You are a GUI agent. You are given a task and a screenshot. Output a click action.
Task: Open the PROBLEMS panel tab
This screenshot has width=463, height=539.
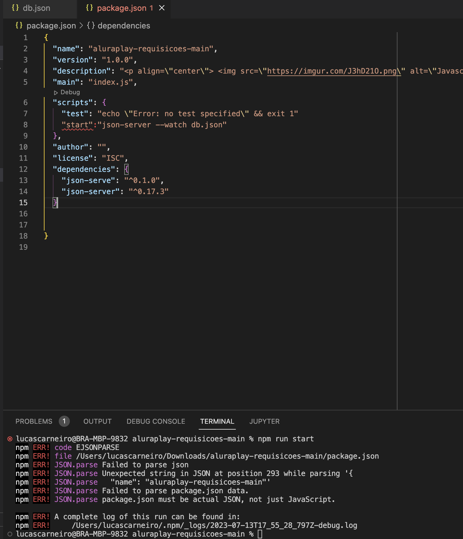[34, 421]
